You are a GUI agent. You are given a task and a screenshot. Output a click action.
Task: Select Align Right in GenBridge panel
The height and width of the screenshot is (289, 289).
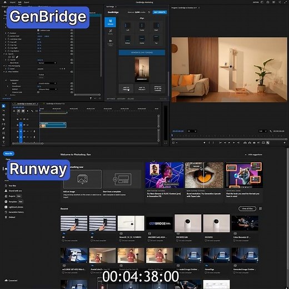(156, 26)
